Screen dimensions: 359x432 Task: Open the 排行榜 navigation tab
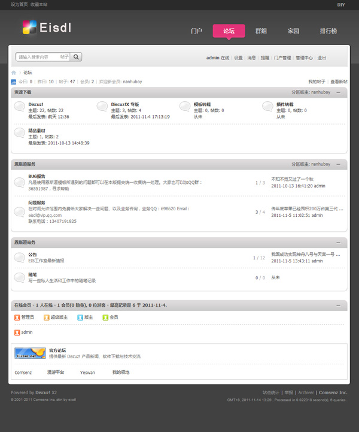[x=328, y=31]
